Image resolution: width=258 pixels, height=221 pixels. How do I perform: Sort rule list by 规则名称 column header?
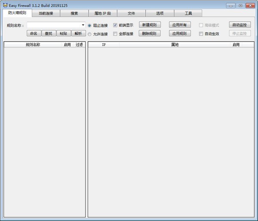(x=33, y=45)
